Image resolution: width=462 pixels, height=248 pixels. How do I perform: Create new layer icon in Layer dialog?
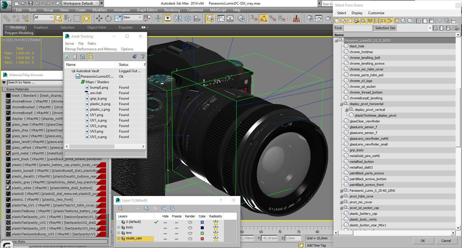pos(120,208)
